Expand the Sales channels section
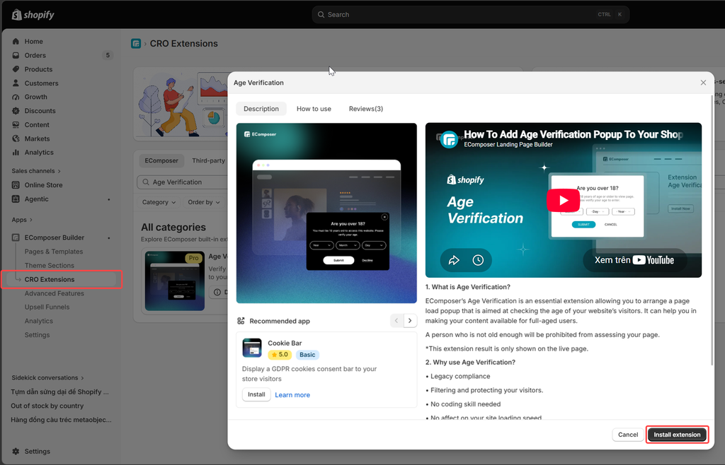Screen dimensions: 725x465 click(36, 171)
